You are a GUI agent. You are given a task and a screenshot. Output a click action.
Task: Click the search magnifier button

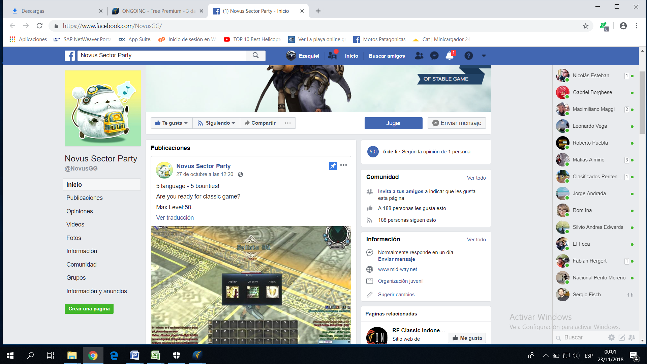[x=256, y=56]
